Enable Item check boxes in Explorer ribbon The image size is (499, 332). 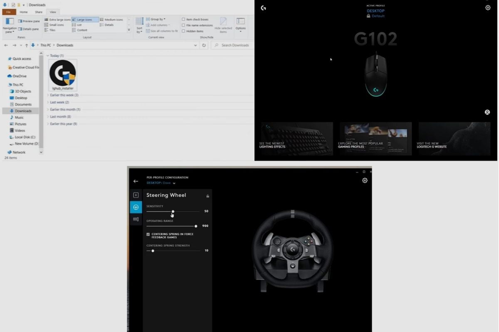(x=183, y=19)
